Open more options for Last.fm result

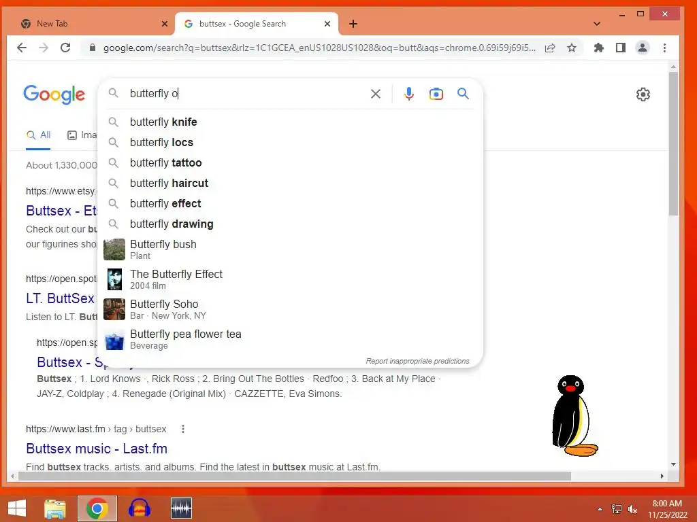[182, 429]
